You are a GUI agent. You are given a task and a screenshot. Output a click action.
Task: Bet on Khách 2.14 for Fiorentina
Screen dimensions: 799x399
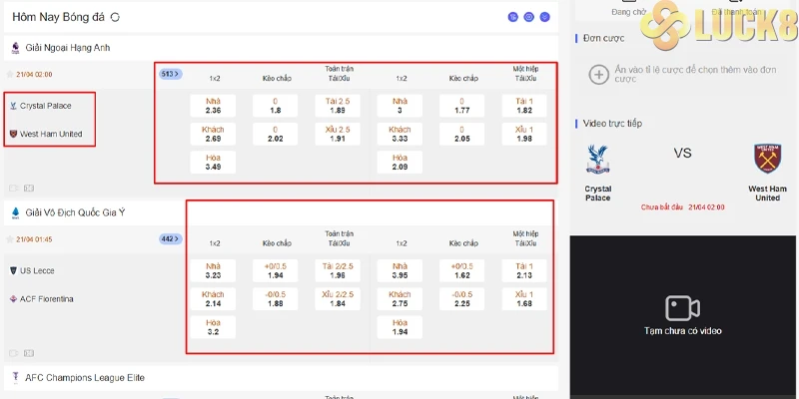click(213, 298)
